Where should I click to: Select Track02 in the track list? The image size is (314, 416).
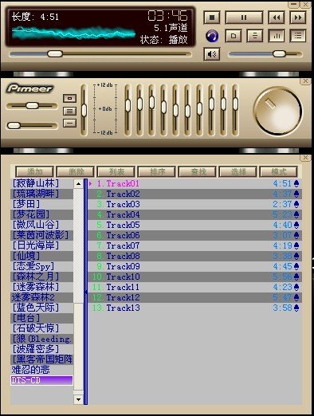195,194
